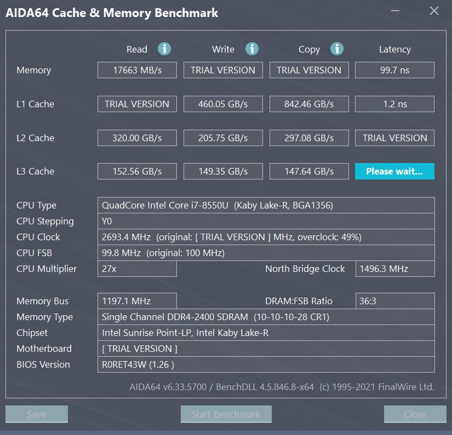Click the Write column header label
The image size is (452, 435).
pos(223,49)
